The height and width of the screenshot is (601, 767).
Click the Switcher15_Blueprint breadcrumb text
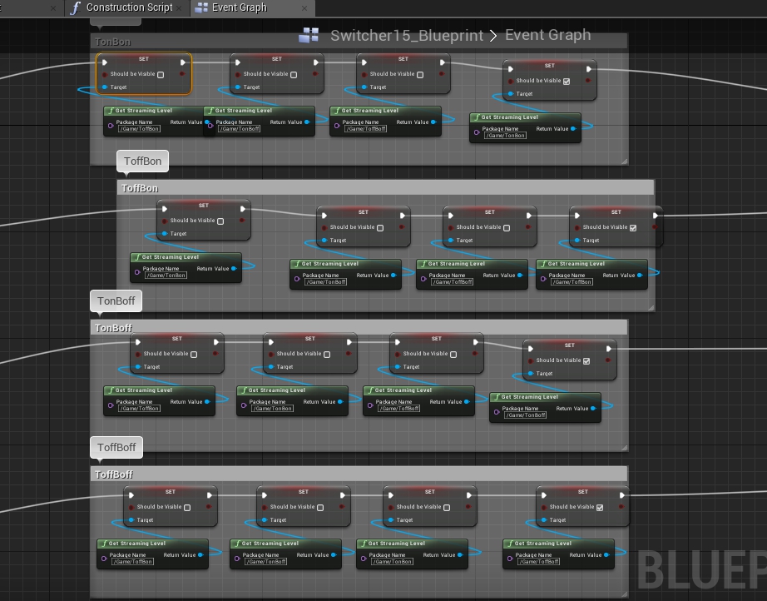pos(405,35)
